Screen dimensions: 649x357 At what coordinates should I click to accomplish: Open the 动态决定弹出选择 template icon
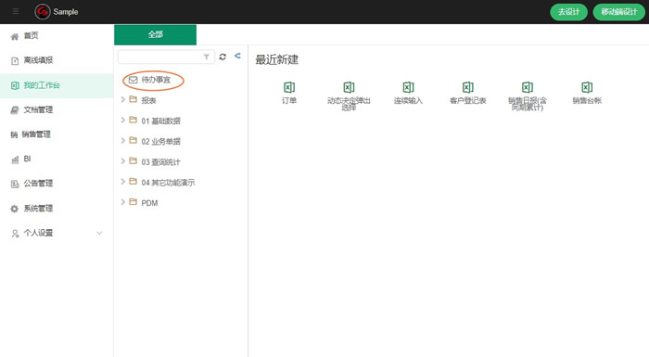pyautogui.click(x=349, y=87)
